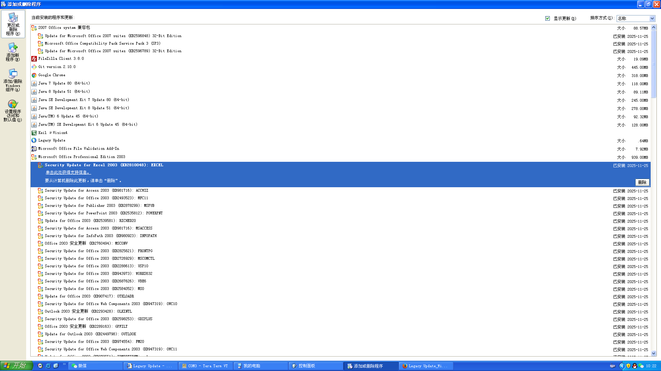Screen dimensions: 661x371
Task: Click scrollbar up arrow in program list
Action: (653, 27)
